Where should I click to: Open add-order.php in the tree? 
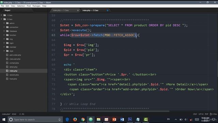pyautogui.click(x=15, y=55)
